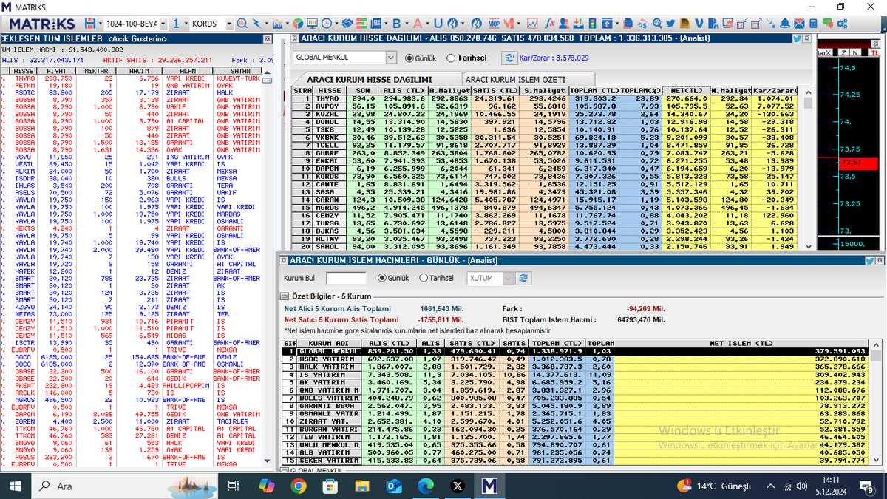Image resolution: width=887 pixels, height=499 pixels.
Task: Open the mail envelope toolbar icon
Action: pos(799,24)
